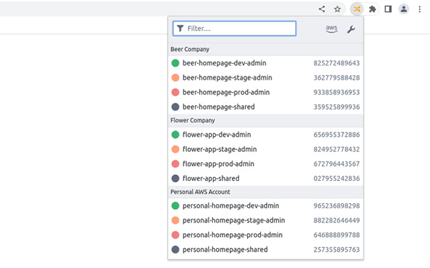Switch to beer-homepage-dev-admin role
Image resolution: width=430 pixels, height=268 pixels.
[x=266, y=63]
